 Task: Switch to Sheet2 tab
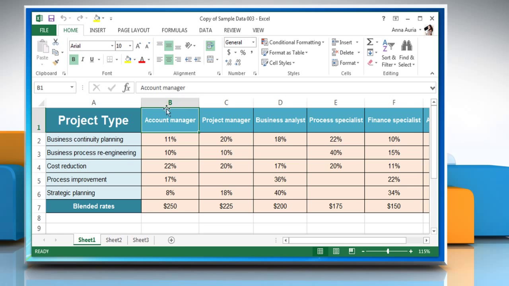(x=114, y=240)
